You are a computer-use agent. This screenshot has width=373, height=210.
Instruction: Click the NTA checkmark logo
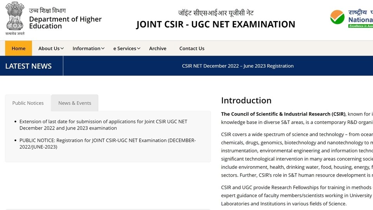point(337,17)
